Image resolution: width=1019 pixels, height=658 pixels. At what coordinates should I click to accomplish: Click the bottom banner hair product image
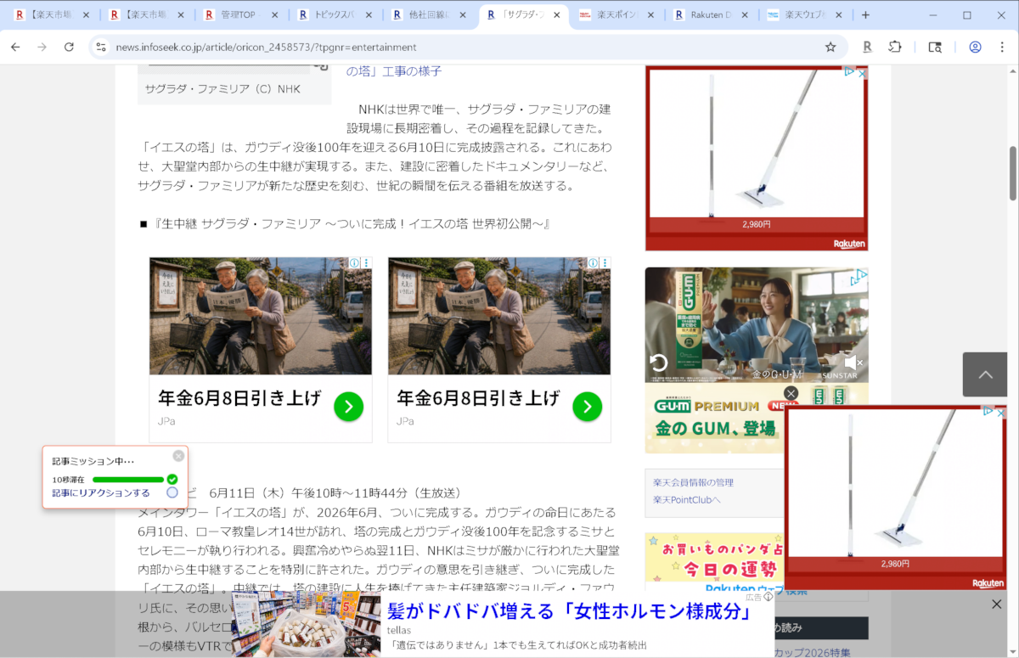(x=306, y=625)
